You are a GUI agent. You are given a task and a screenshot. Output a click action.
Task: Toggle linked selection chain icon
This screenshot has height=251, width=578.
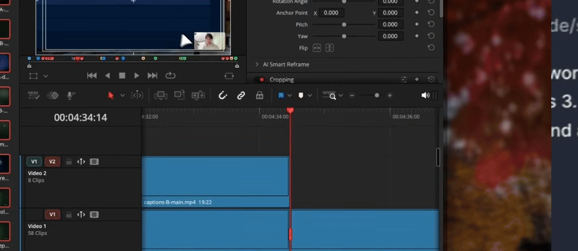pos(241,95)
